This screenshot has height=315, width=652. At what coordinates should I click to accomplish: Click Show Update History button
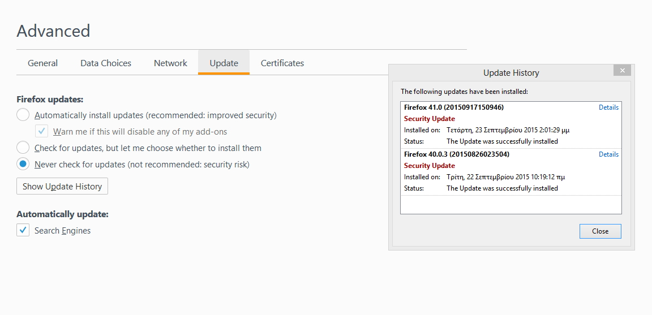(62, 186)
